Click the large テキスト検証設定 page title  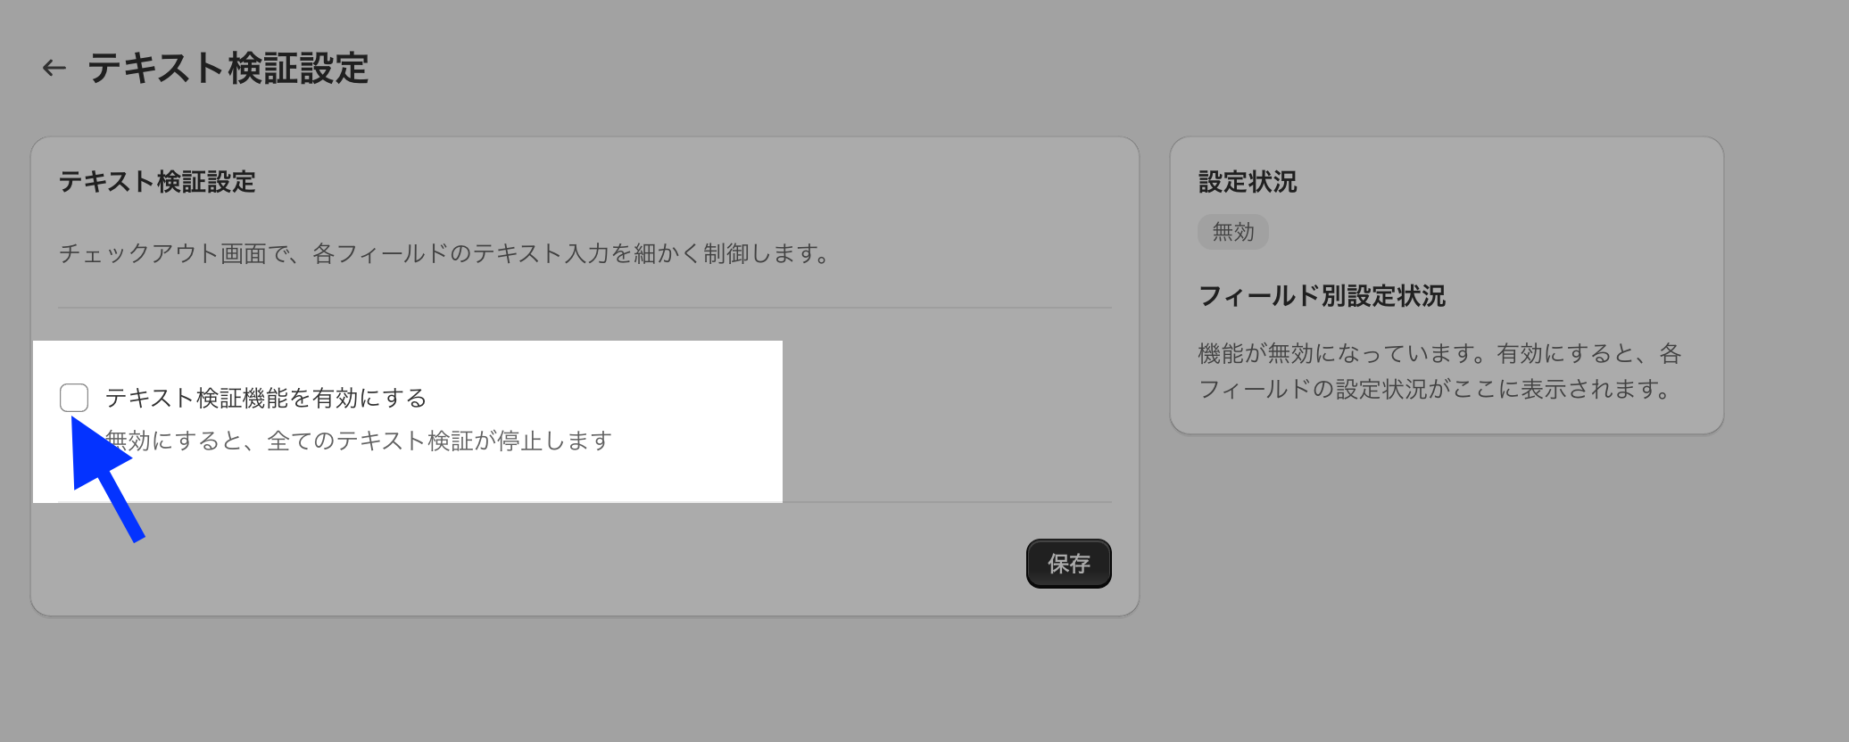click(228, 68)
